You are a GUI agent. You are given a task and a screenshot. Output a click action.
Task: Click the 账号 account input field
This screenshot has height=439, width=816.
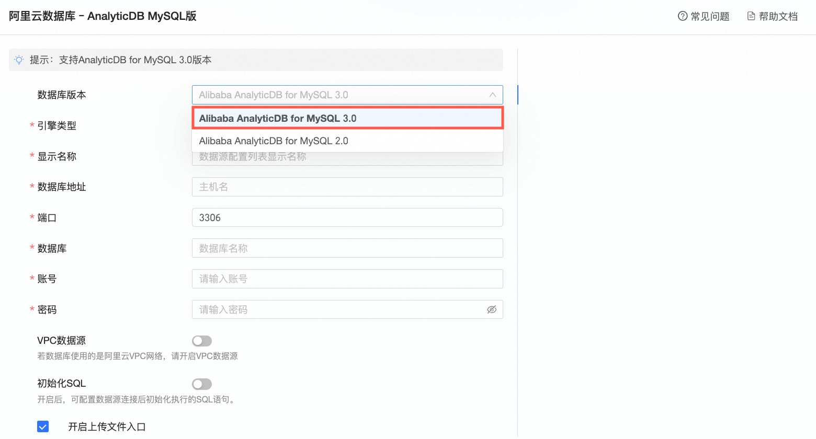coord(347,279)
